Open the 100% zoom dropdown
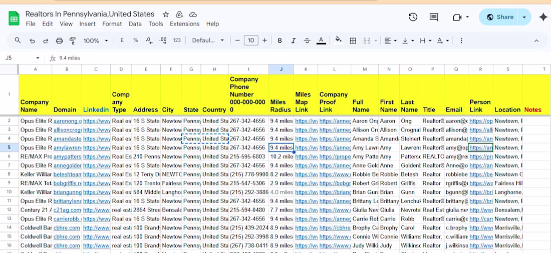Screen dimensions: 551x253 point(96,40)
